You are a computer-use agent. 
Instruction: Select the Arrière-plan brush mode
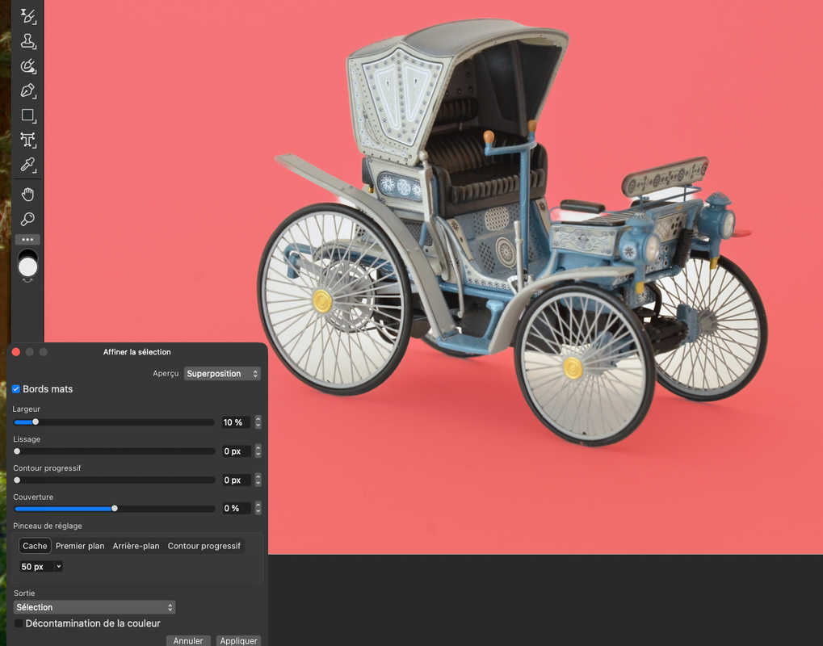[x=136, y=546]
